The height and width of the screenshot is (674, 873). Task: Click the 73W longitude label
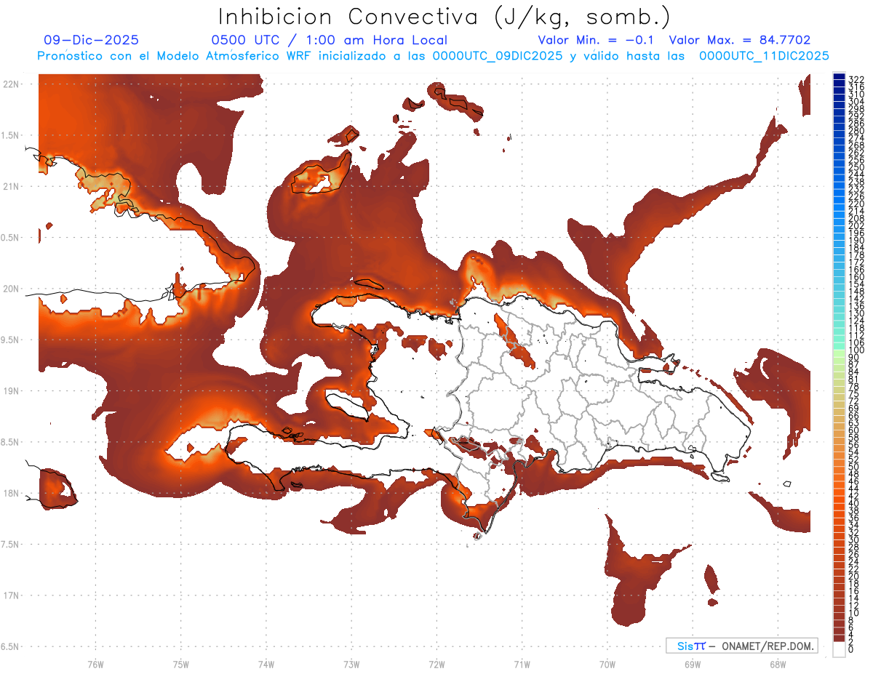pyautogui.click(x=351, y=664)
